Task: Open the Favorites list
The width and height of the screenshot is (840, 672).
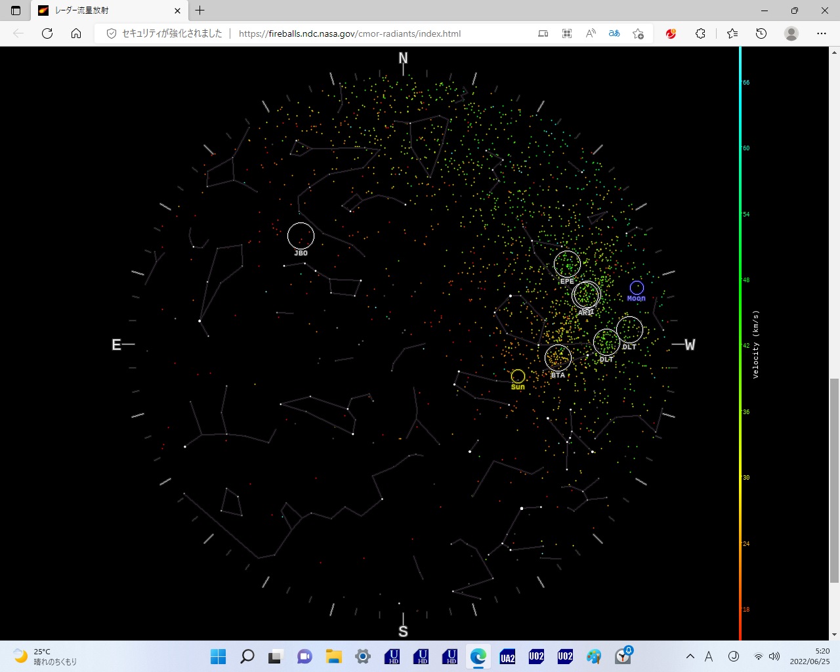Action: 732,33
